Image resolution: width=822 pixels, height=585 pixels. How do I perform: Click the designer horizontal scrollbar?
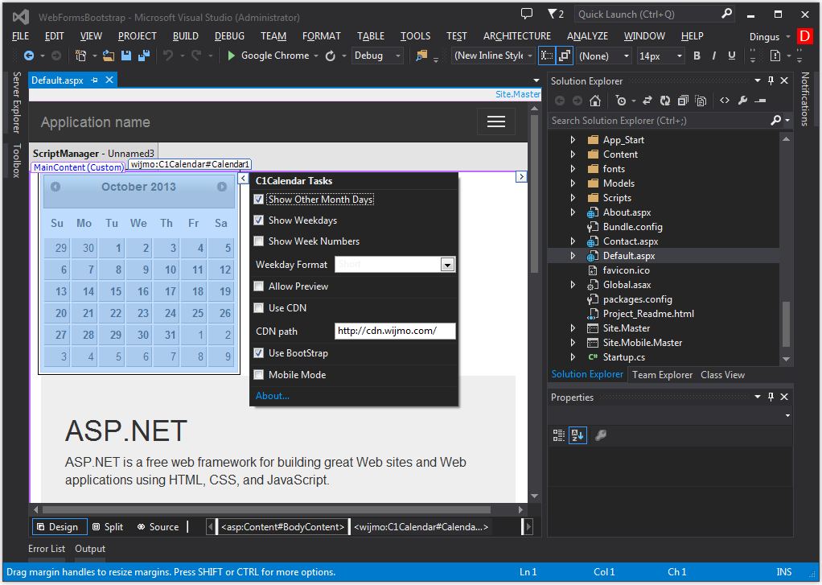(x=266, y=509)
